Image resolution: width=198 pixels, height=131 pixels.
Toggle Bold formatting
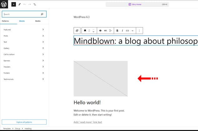[117, 31]
